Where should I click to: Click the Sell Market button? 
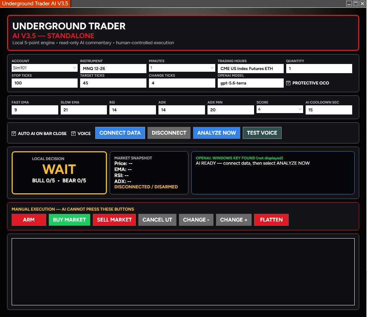point(114,220)
